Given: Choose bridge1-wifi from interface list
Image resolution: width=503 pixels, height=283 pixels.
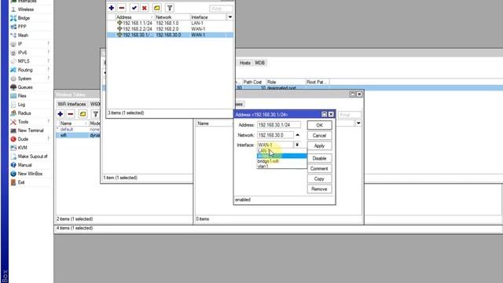Looking at the screenshot, I should click(281, 161).
